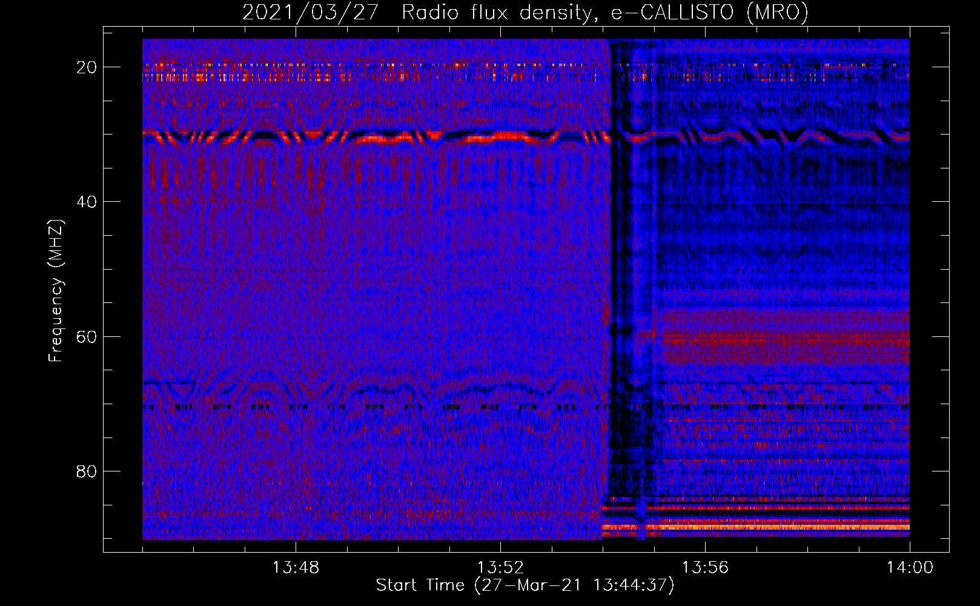The height and width of the screenshot is (606, 980).
Task: Click the 20 frequency tick label
Action: pyautogui.click(x=87, y=67)
